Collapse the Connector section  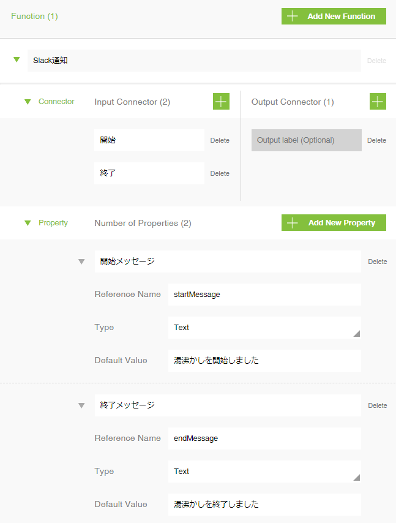[28, 102]
